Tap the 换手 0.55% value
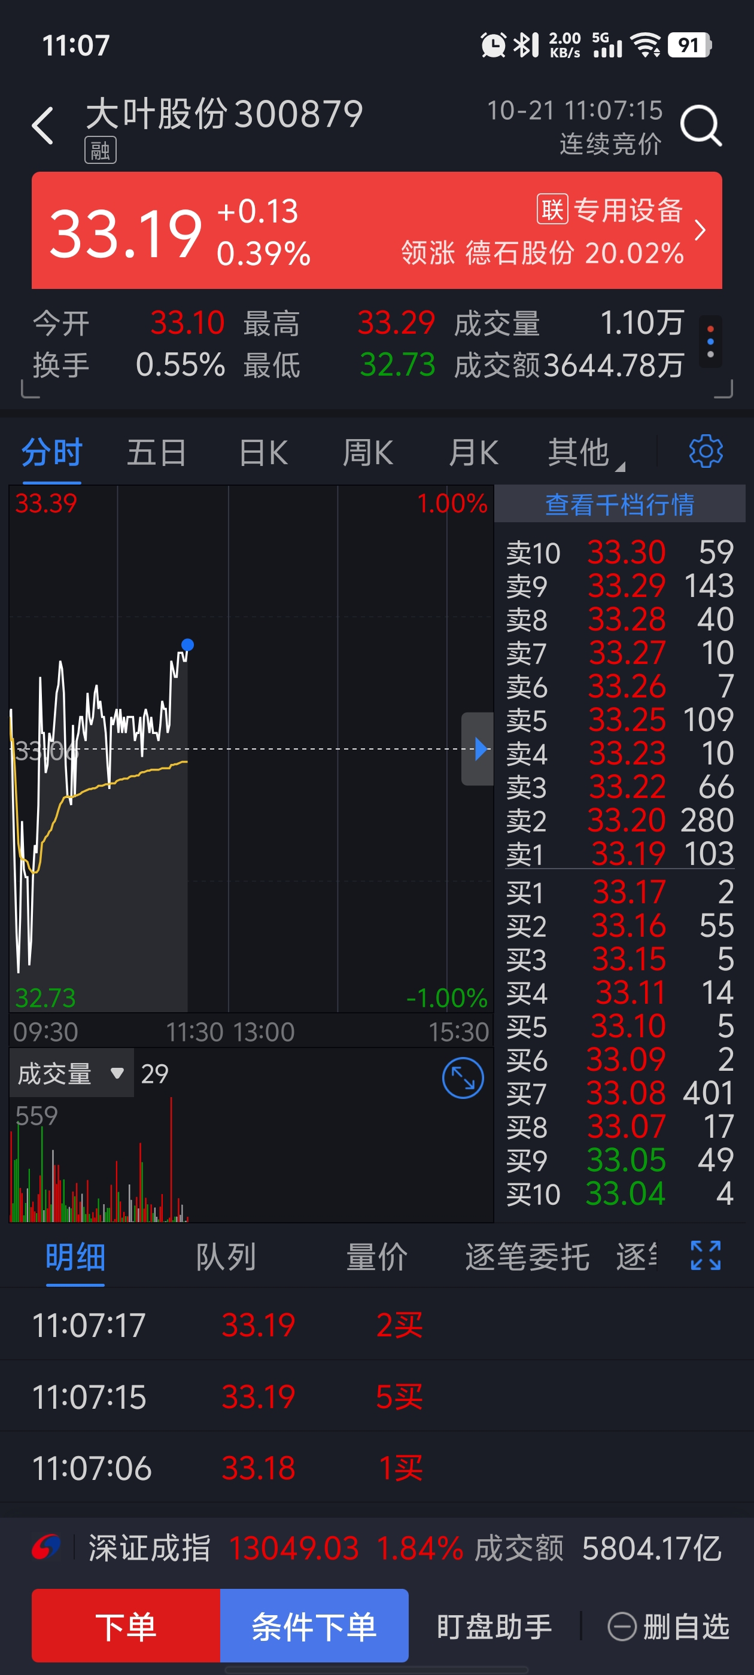Screen dimensions: 754x1675 (x=180, y=365)
